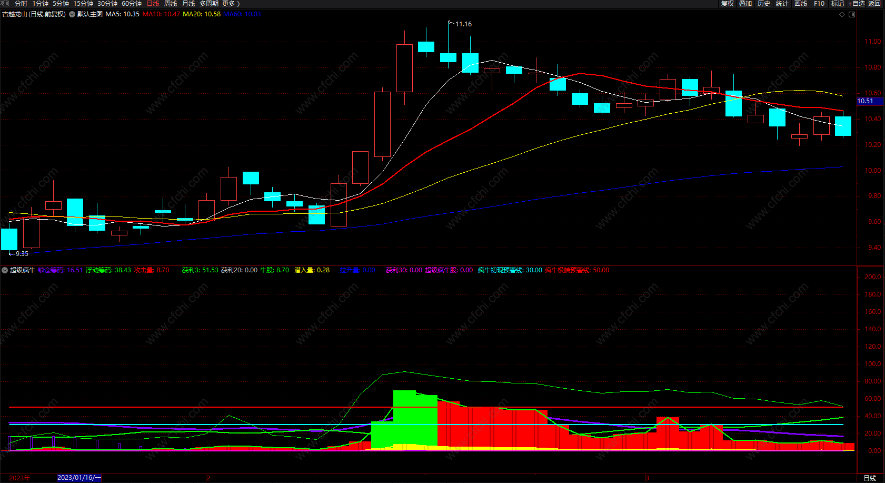Click the 返回 back button

click(874, 4)
